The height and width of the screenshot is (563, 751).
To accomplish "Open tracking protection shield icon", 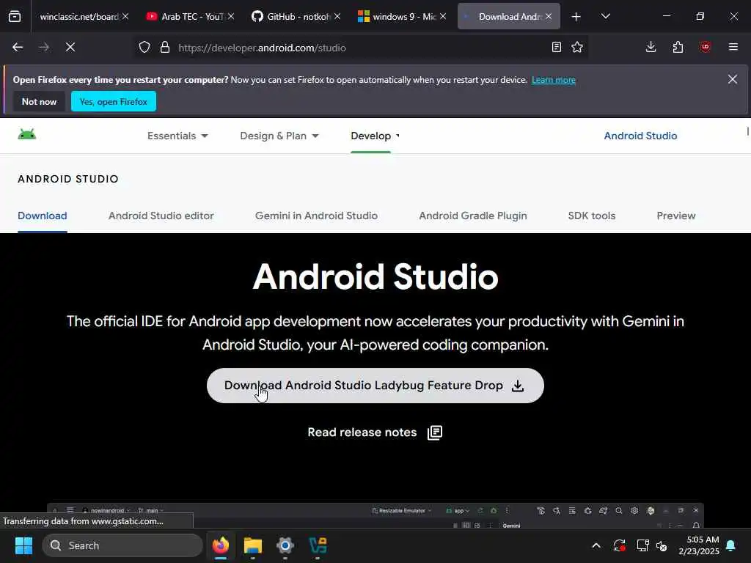I will point(144,48).
